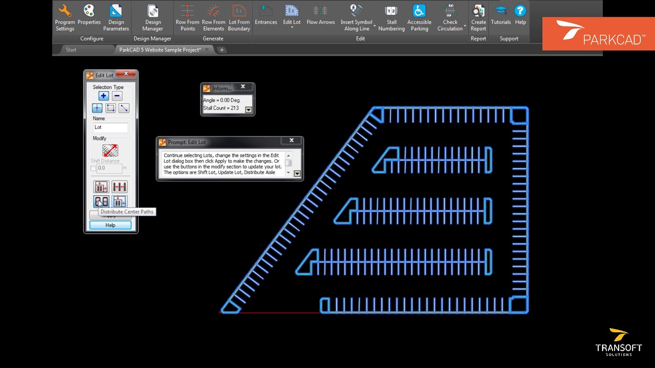This screenshot has height=368, width=655.
Task: Expand Insert Symbol Along Line dropdown arrow
Action: click(375, 26)
